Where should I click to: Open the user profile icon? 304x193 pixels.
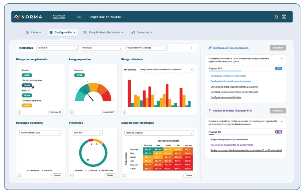click(x=284, y=17)
